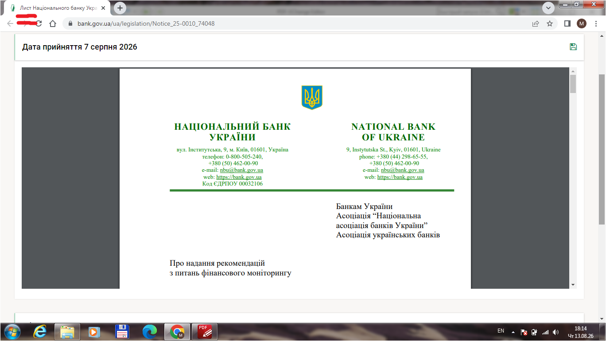The height and width of the screenshot is (341, 606).
Task: View site security info via lock icon
Action: coord(70,23)
